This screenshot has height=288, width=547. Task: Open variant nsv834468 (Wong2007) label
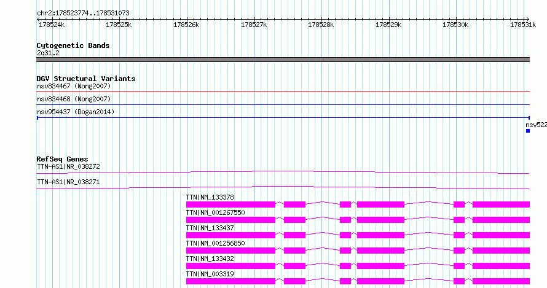[x=74, y=99]
